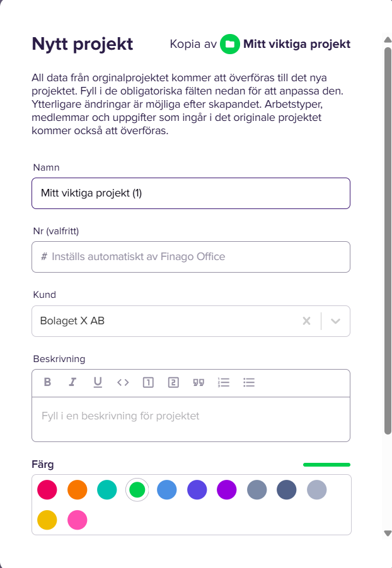Insert numbered list in description
The image size is (392, 568).
click(x=224, y=382)
